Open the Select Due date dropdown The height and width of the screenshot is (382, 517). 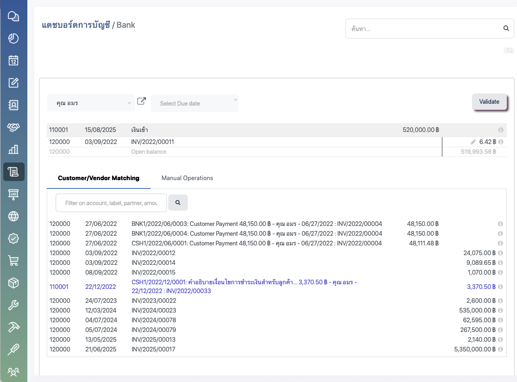(195, 103)
